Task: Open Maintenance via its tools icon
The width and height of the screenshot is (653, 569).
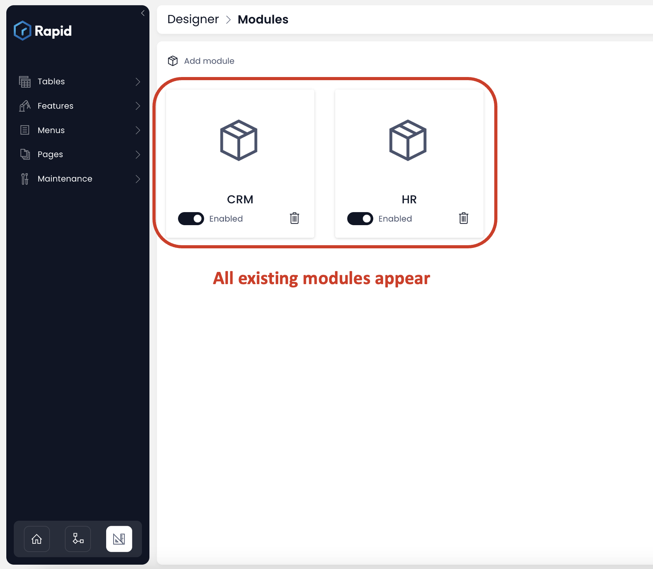Action: (x=24, y=179)
